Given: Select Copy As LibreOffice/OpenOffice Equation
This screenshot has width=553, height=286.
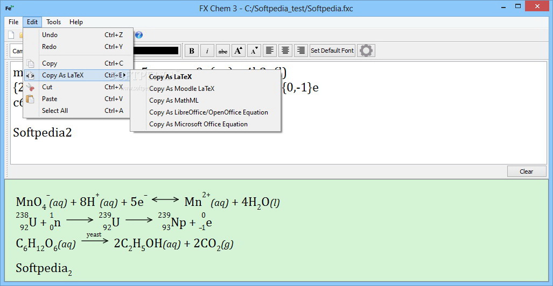Looking at the screenshot, I should (x=206, y=112).
